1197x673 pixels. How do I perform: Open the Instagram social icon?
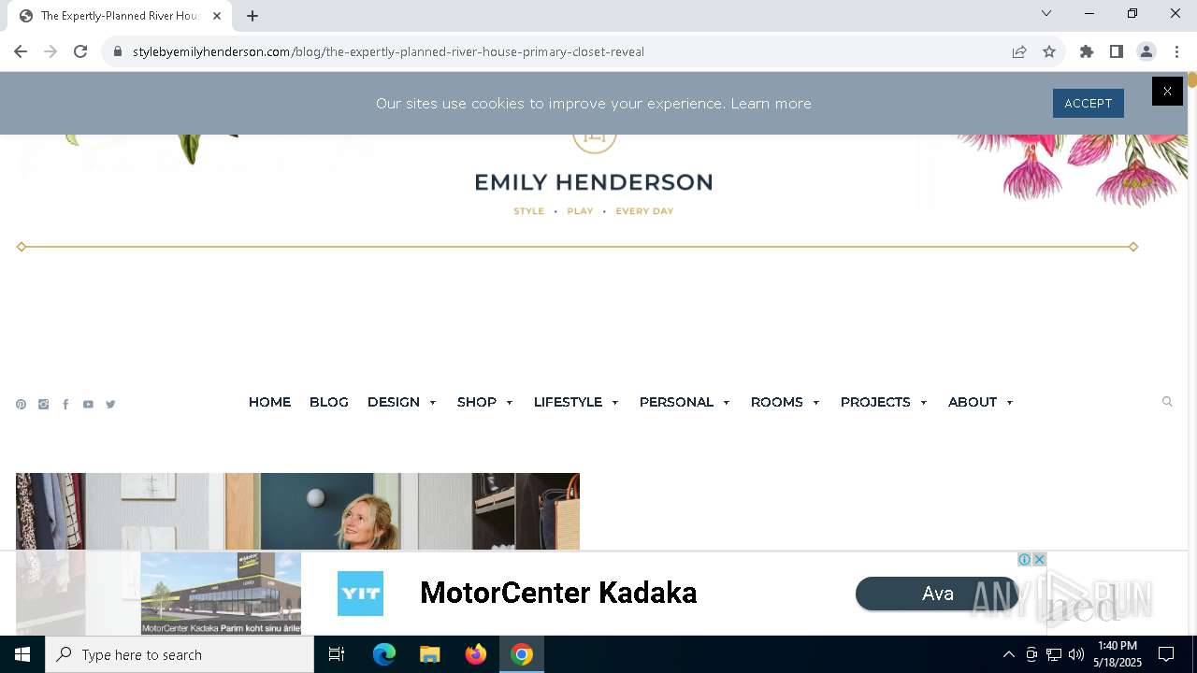43,405
